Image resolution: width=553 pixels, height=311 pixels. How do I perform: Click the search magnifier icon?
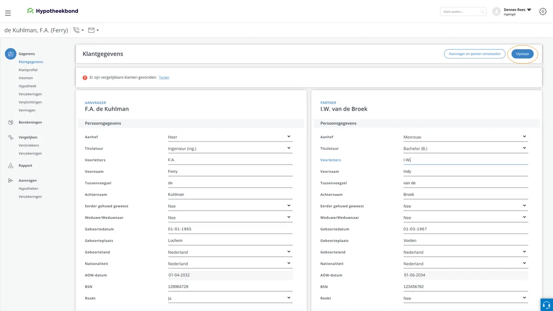click(482, 12)
